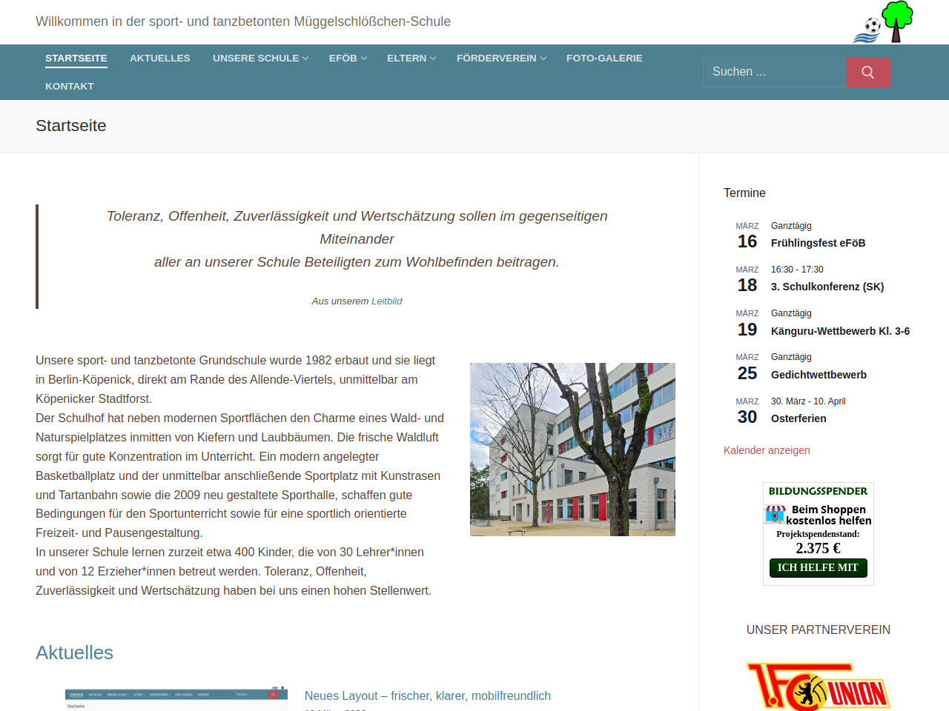Open the Frühlingsfest eFöB event
Image resolution: width=949 pixels, height=711 pixels.
(818, 243)
